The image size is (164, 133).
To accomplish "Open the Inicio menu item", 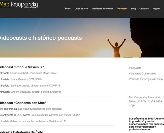I will (x=68, y=9).
